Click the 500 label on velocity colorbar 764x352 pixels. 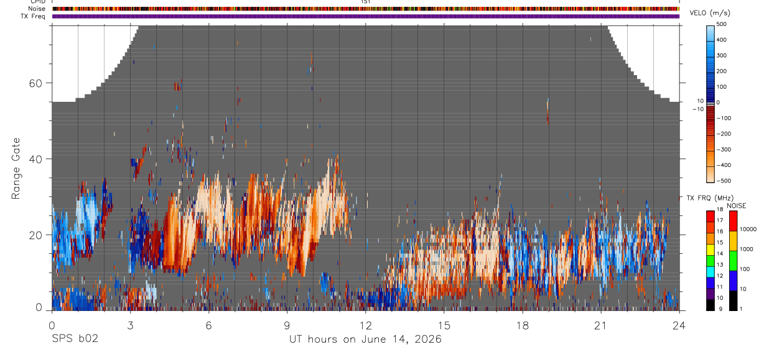pos(722,24)
